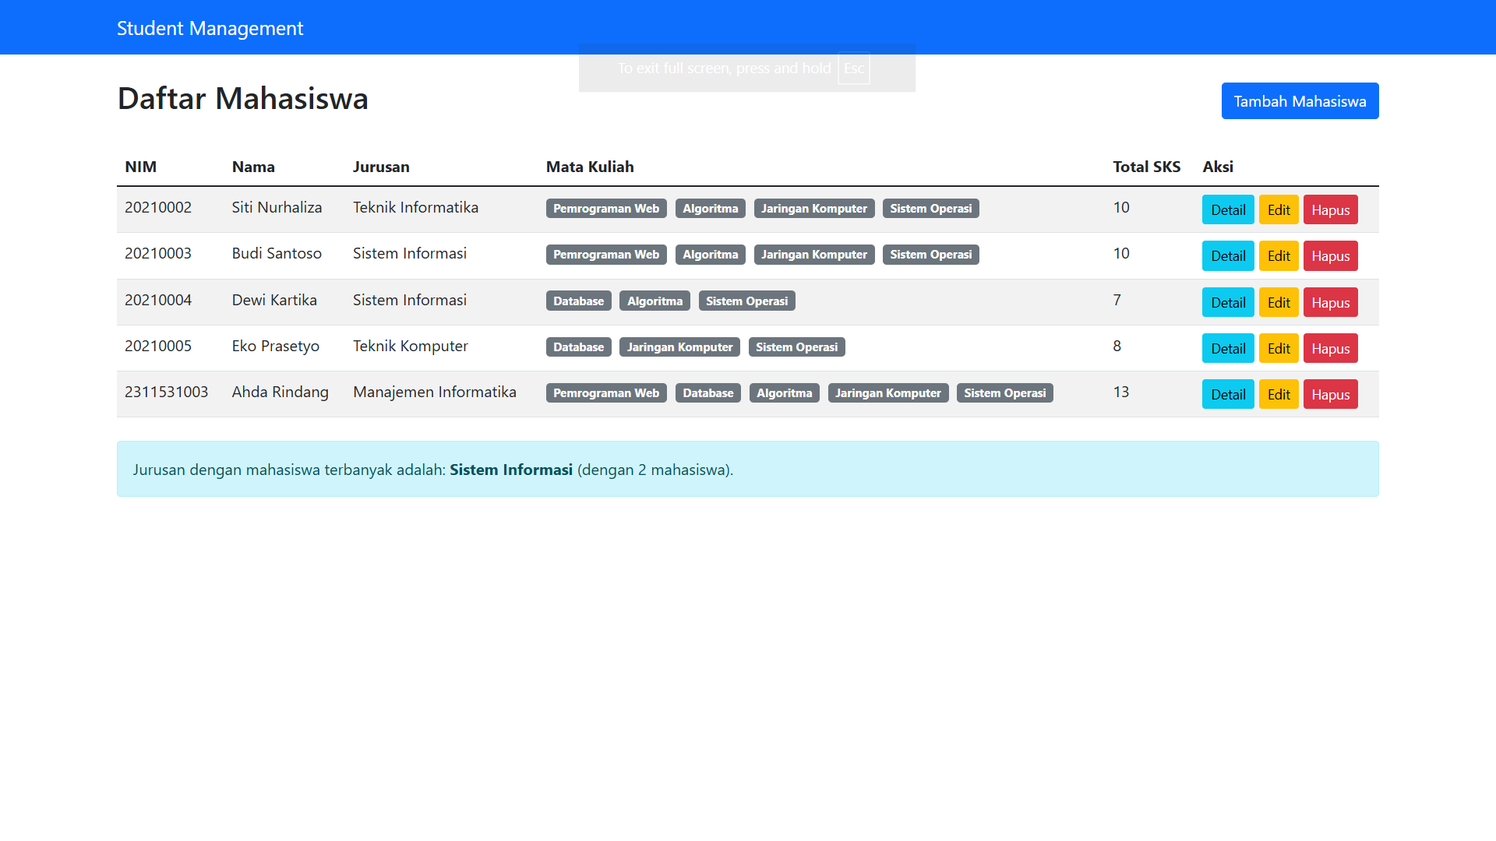Click Edit in Budi Santoso's row
This screenshot has height=841, width=1496.
tap(1278, 255)
